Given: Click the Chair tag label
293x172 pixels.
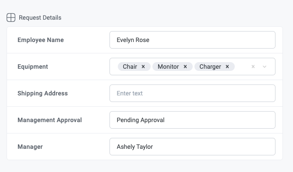Looking at the screenshot, I should pyautogui.click(x=130, y=67).
